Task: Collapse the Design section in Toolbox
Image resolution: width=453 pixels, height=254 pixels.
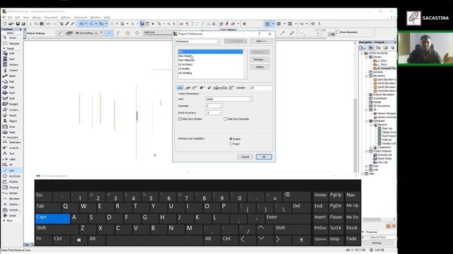Action: [4, 49]
